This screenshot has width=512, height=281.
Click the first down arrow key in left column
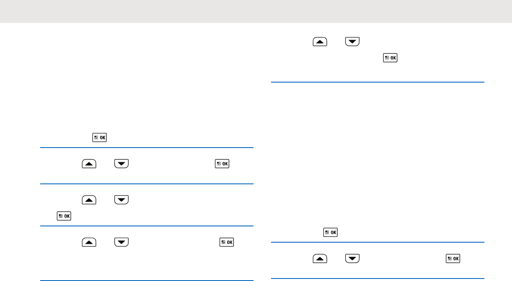pyautogui.click(x=121, y=164)
